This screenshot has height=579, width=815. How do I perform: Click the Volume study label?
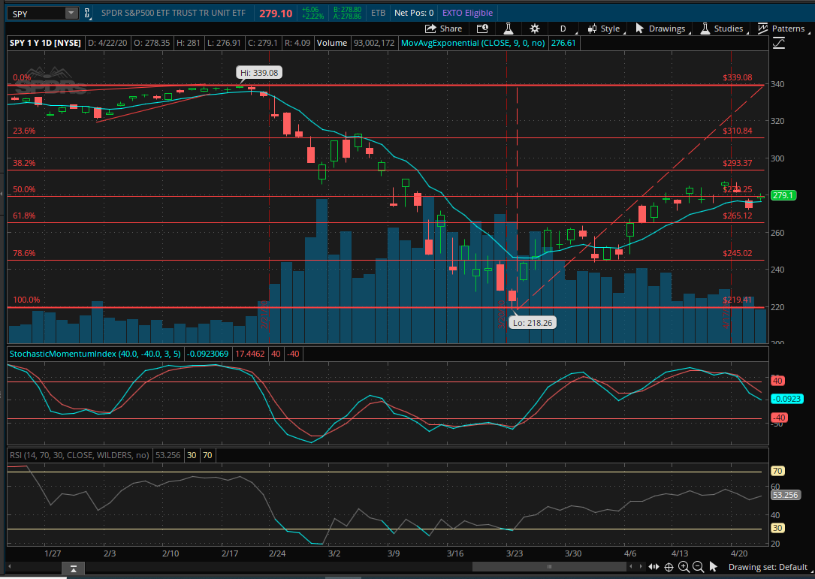pos(331,43)
